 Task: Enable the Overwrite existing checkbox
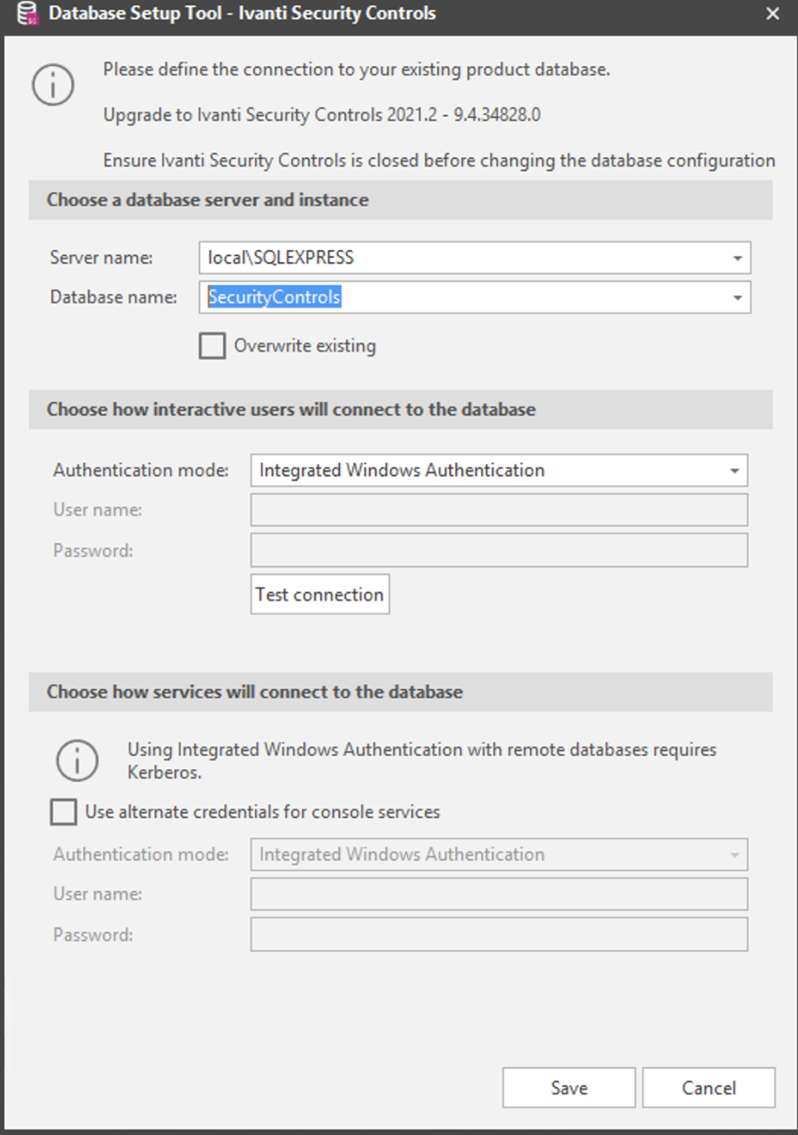[212, 345]
